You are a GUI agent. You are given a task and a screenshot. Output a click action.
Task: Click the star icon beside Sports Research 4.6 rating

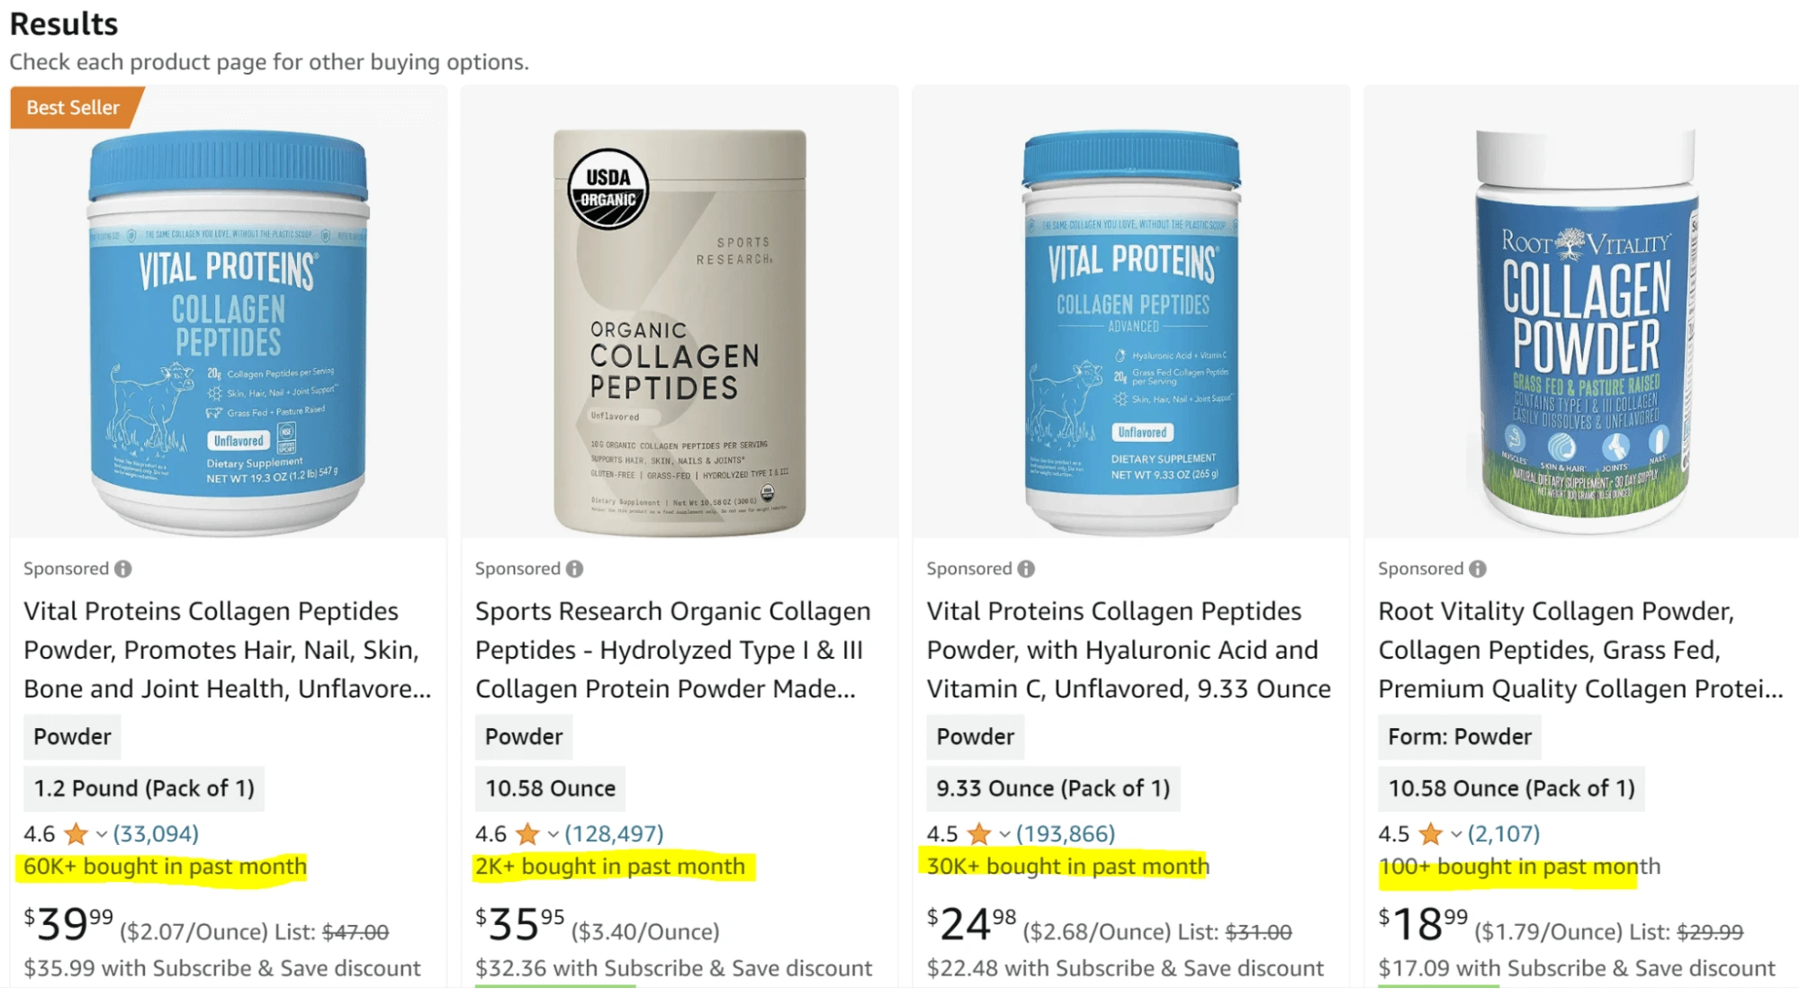tap(528, 833)
